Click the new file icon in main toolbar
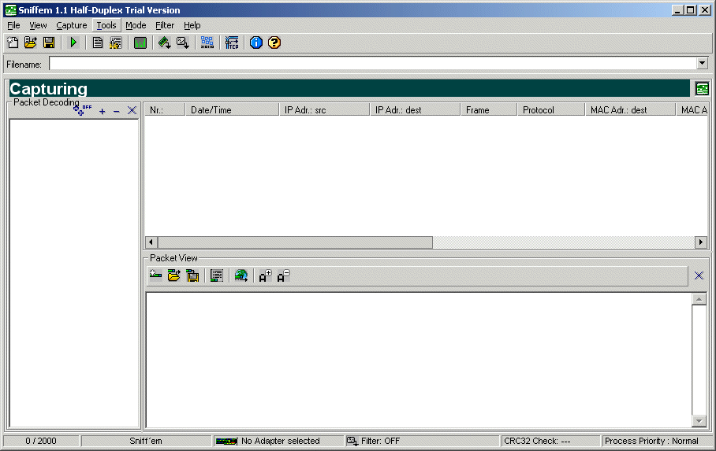Screen dimensions: 716x451 coord(13,43)
